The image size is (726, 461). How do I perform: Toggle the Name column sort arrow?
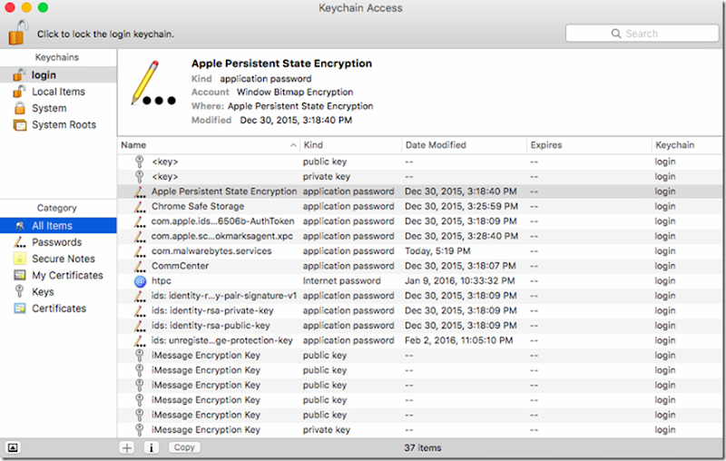tap(293, 145)
